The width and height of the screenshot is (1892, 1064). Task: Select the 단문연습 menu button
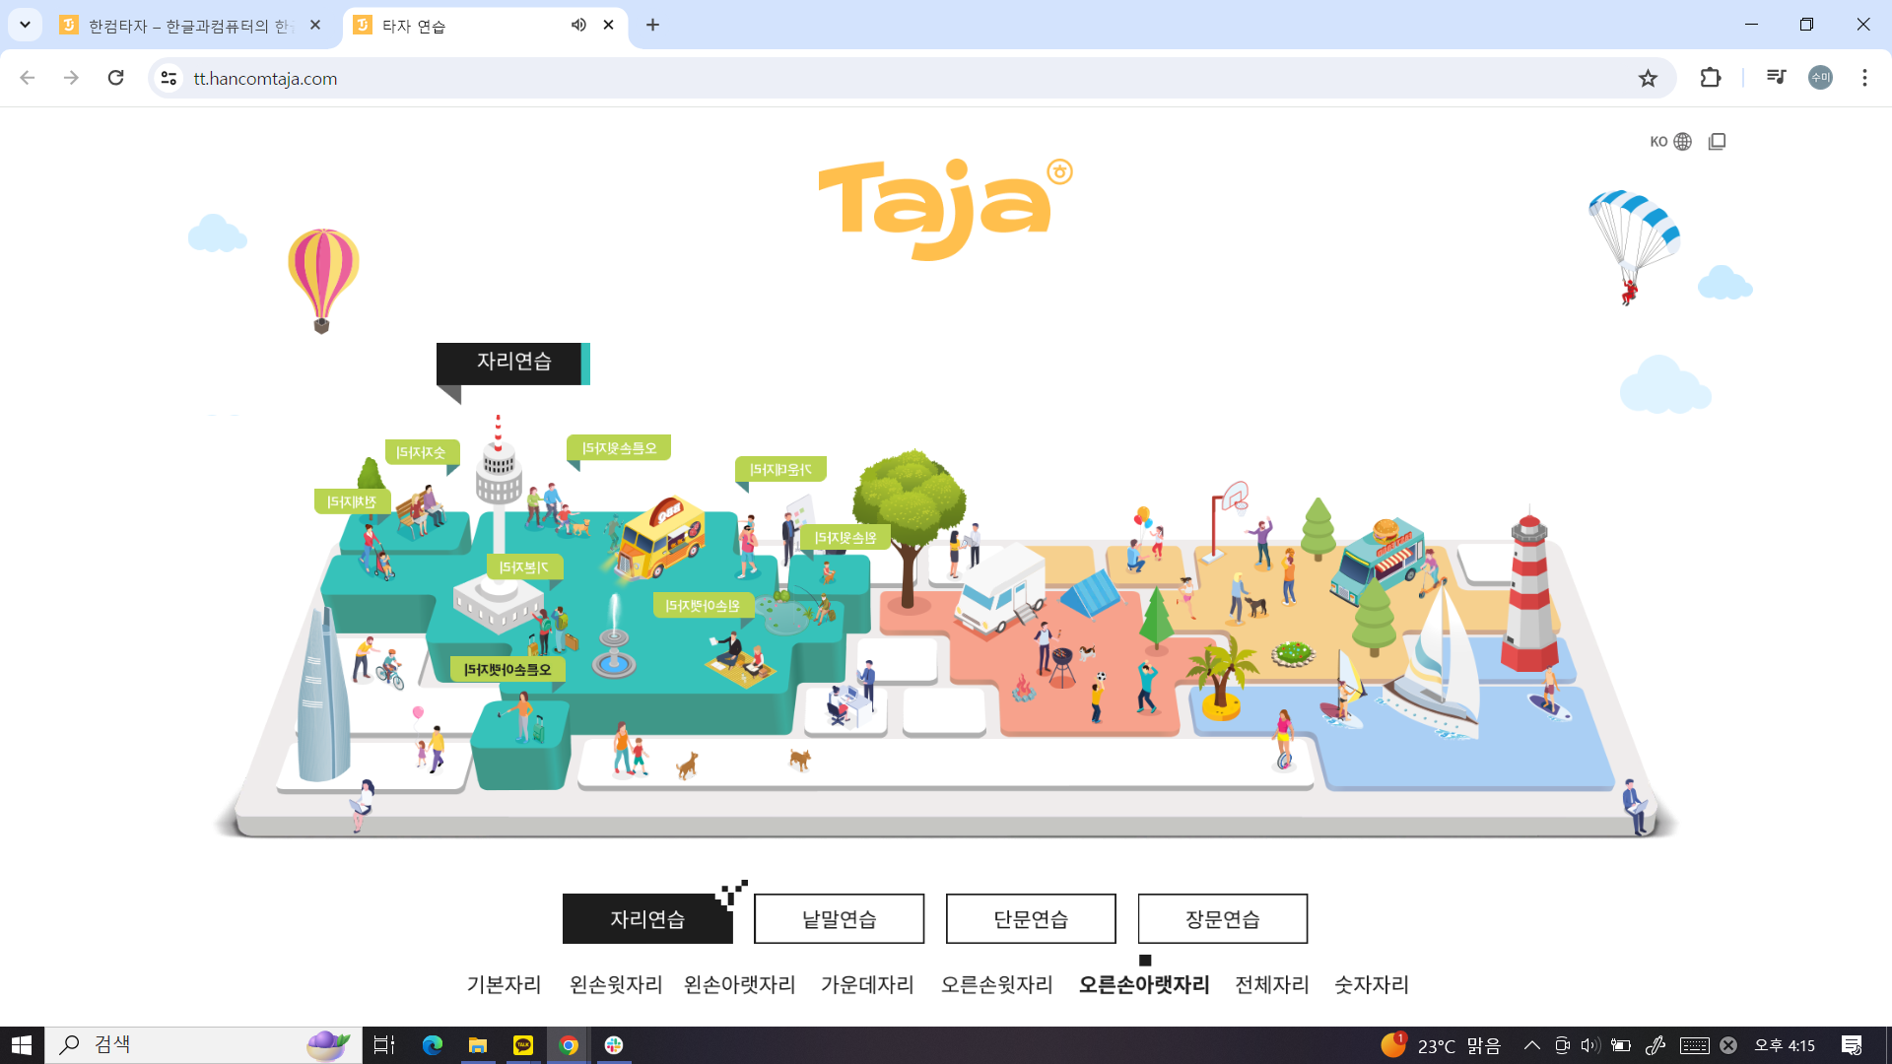tap(1030, 919)
